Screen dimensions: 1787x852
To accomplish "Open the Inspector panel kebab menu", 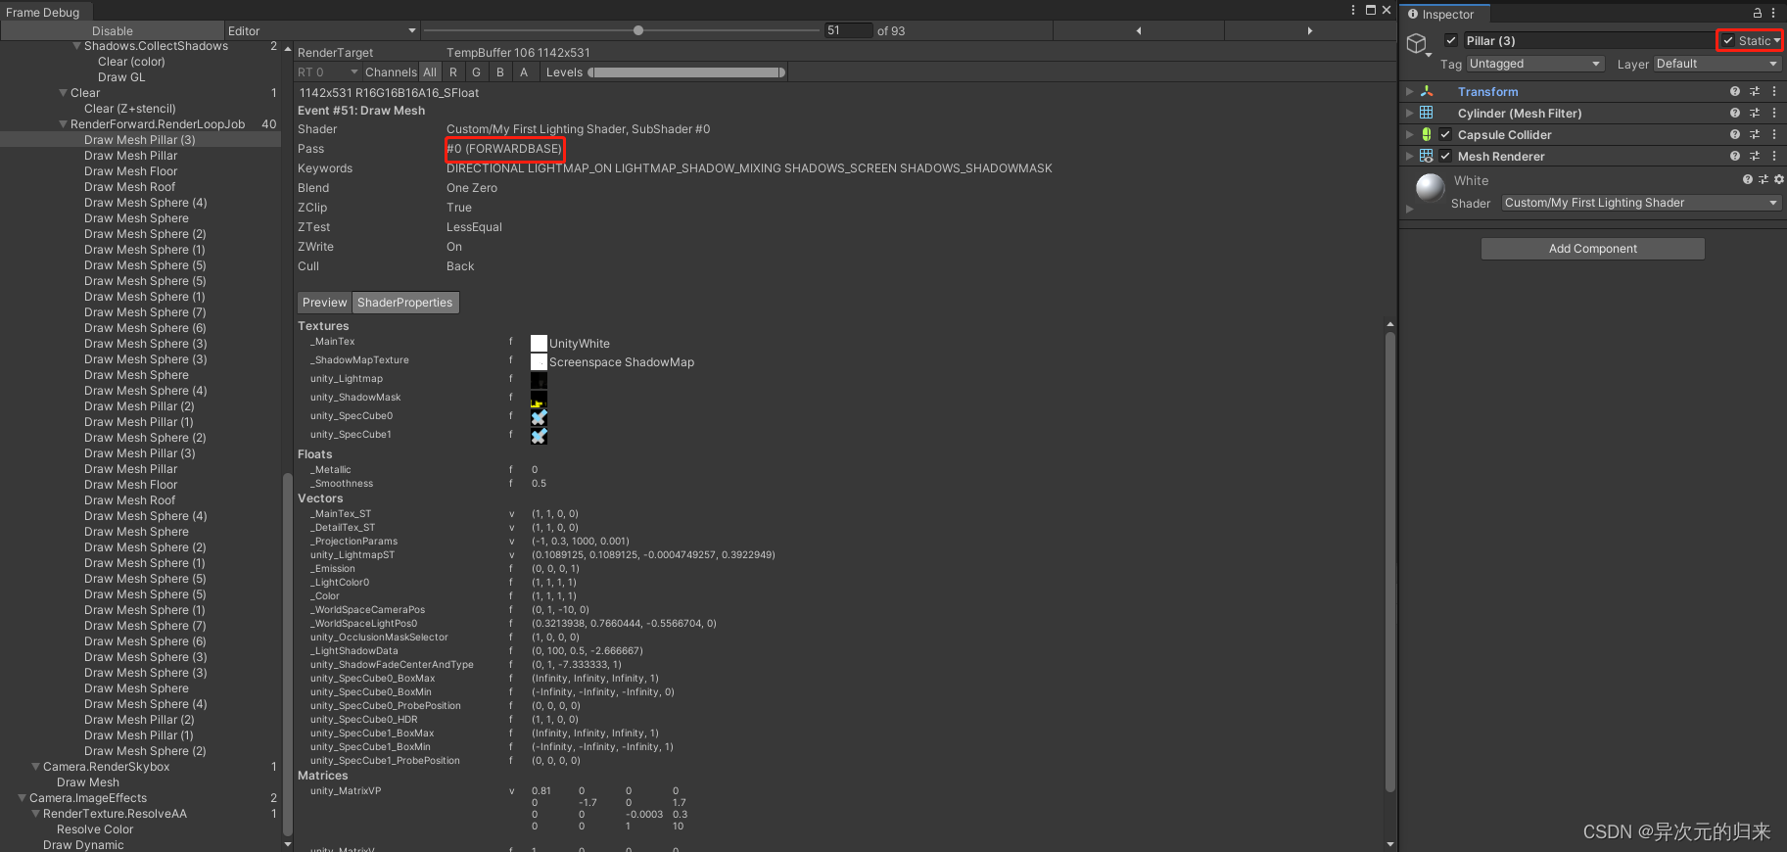I will (x=1773, y=13).
